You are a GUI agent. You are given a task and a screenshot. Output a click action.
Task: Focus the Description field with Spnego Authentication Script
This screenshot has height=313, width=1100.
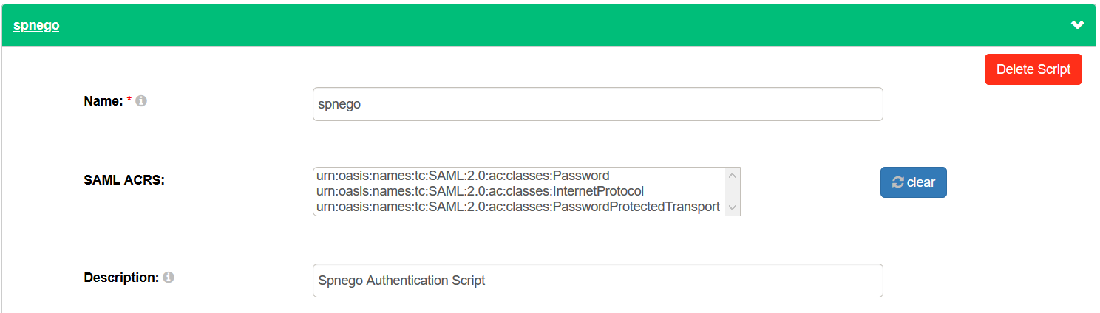598,281
